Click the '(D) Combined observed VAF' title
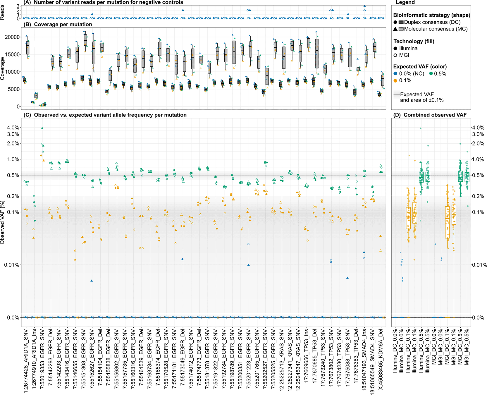This screenshot has height=395, width=487. 430,115
